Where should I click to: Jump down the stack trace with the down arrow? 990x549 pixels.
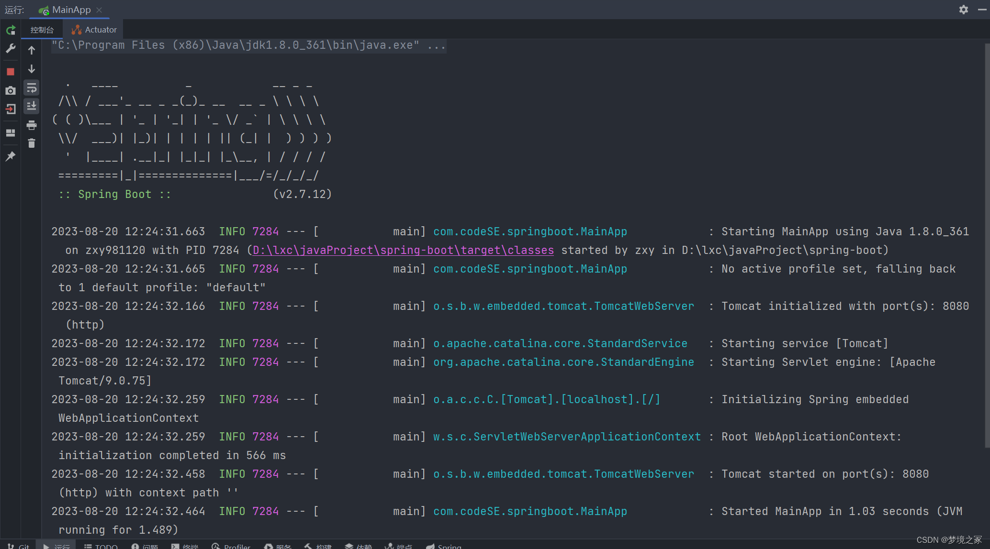tap(32, 69)
